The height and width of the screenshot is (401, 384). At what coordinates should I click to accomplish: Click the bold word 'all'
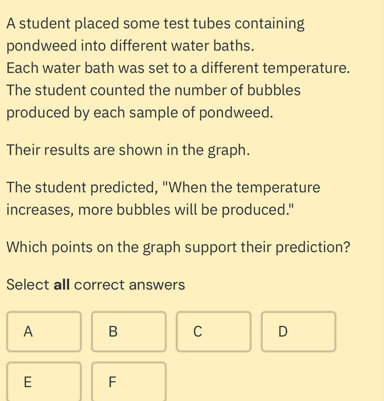(x=62, y=285)
